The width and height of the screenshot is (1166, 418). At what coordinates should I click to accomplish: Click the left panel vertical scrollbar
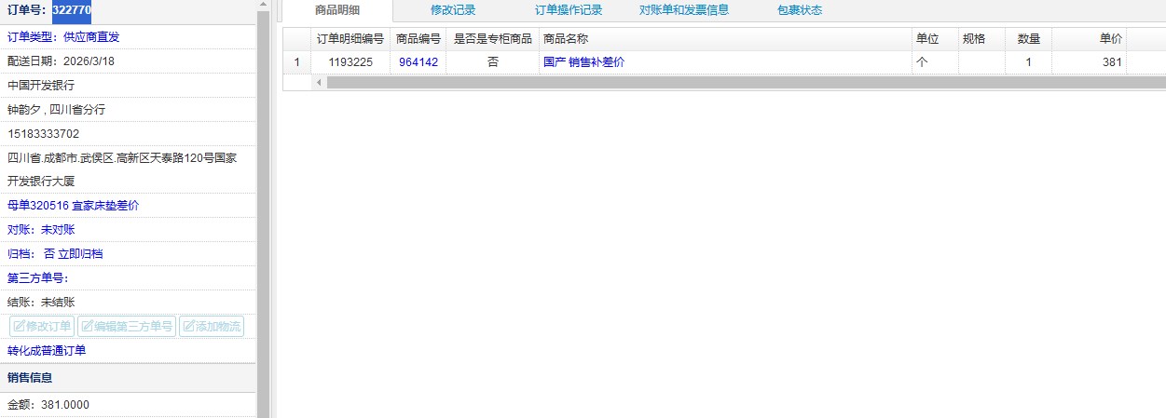click(263, 186)
